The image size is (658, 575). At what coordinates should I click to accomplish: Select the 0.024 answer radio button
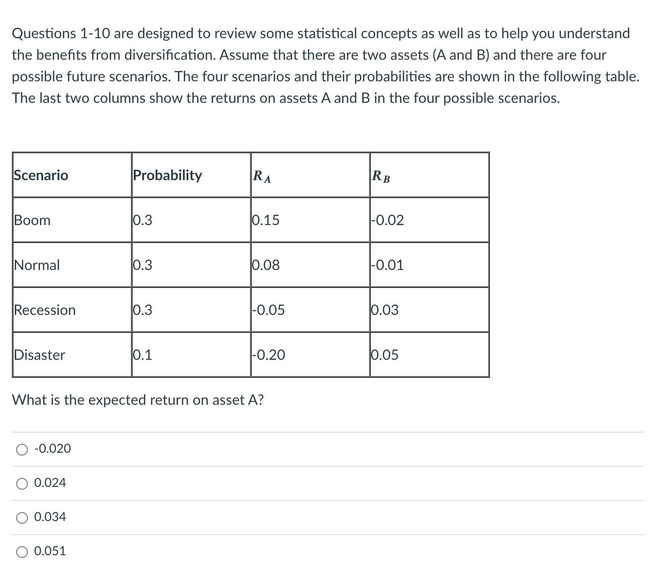(x=22, y=483)
